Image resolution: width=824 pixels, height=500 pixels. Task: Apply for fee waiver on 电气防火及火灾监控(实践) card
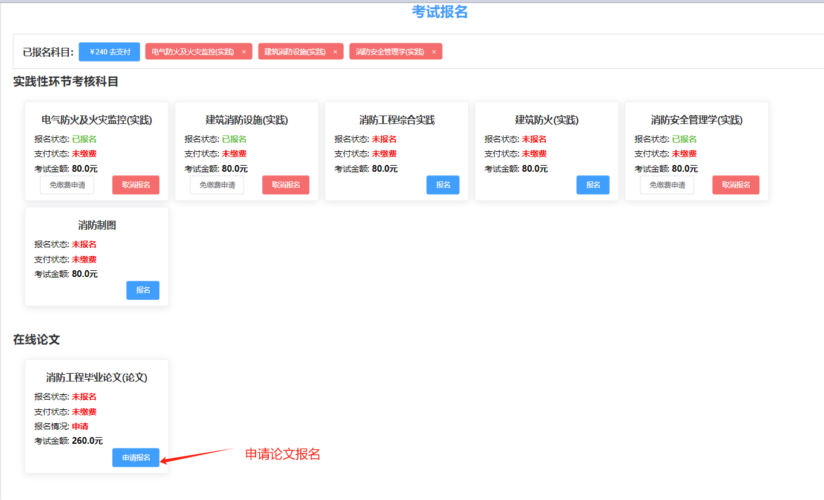click(x=67, y=185)
